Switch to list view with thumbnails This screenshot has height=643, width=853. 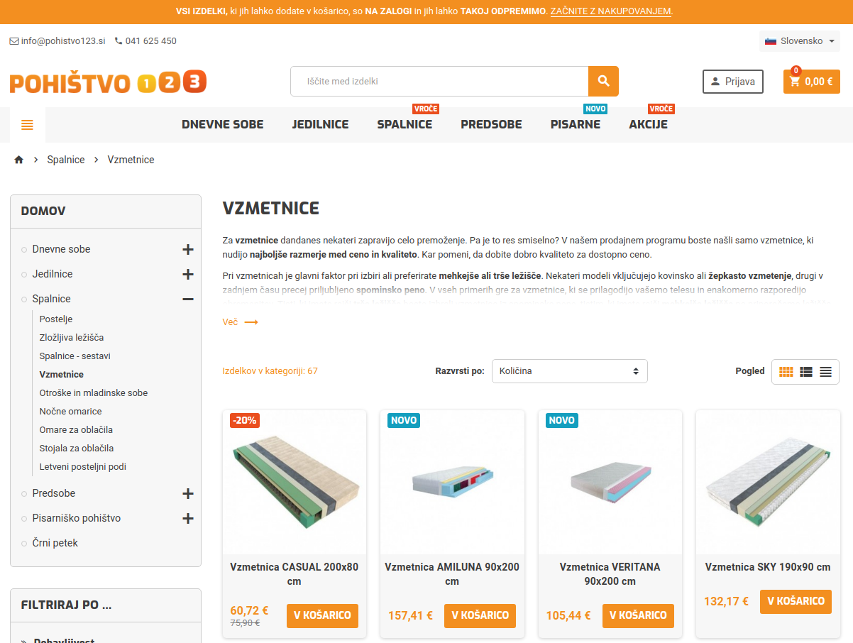point(806,371)
